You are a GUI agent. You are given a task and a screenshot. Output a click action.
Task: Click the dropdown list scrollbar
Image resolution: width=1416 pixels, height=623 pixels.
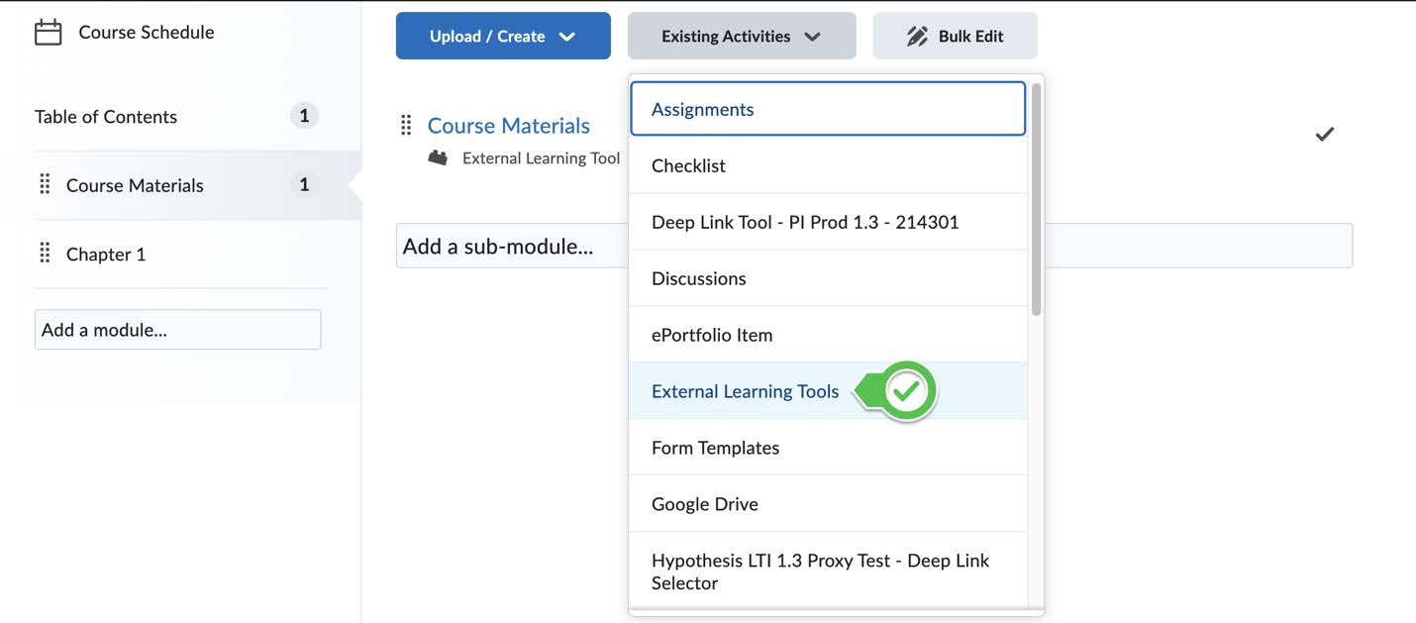[x=1036, y=198]
